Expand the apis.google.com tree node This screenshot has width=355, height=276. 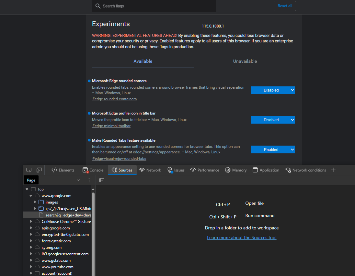[x=31, y=228]
